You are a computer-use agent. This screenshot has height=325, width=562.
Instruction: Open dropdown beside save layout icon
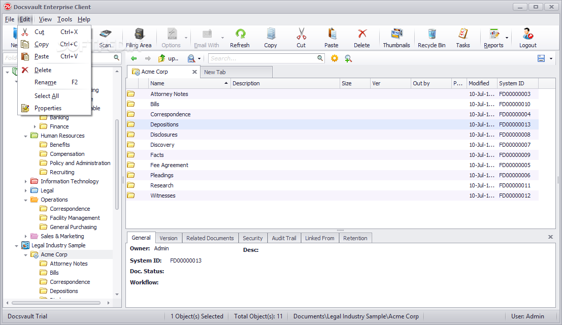[x=551, y=59]
